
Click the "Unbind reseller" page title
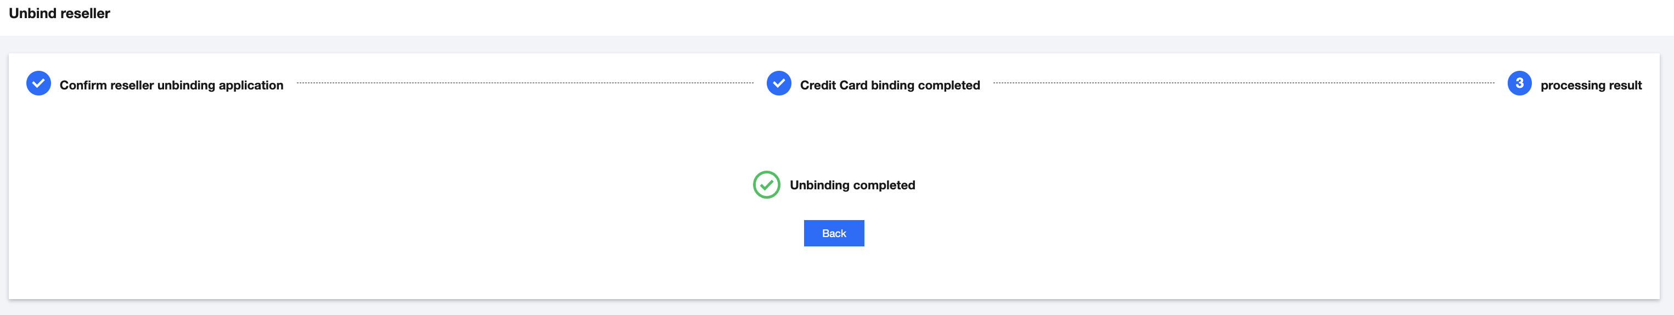coord(59,14)
